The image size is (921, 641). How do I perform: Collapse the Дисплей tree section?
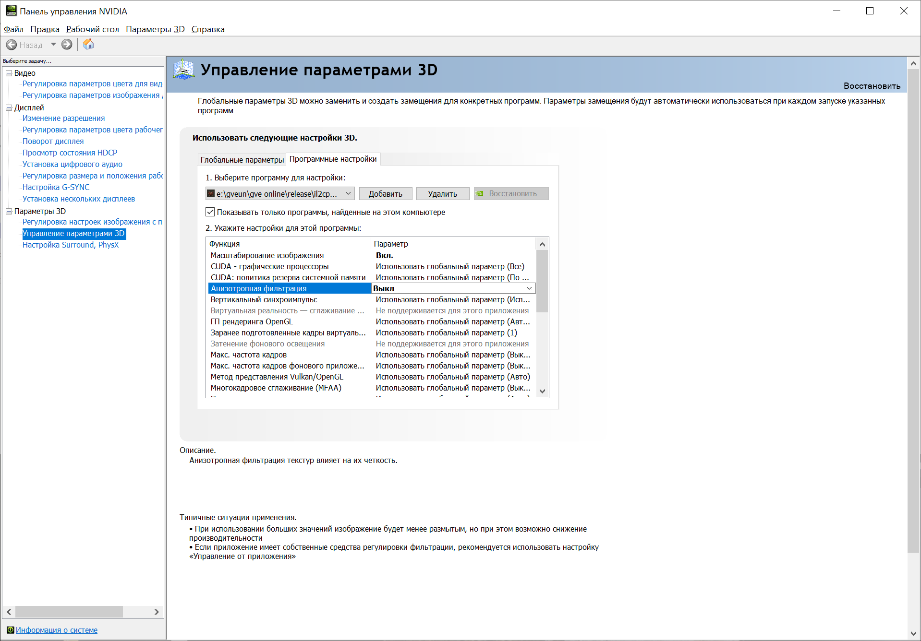pos(9,107)
